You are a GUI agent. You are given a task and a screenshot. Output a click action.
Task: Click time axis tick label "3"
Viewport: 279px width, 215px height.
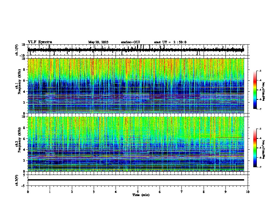pyautogui.click(x=94, y=192)
